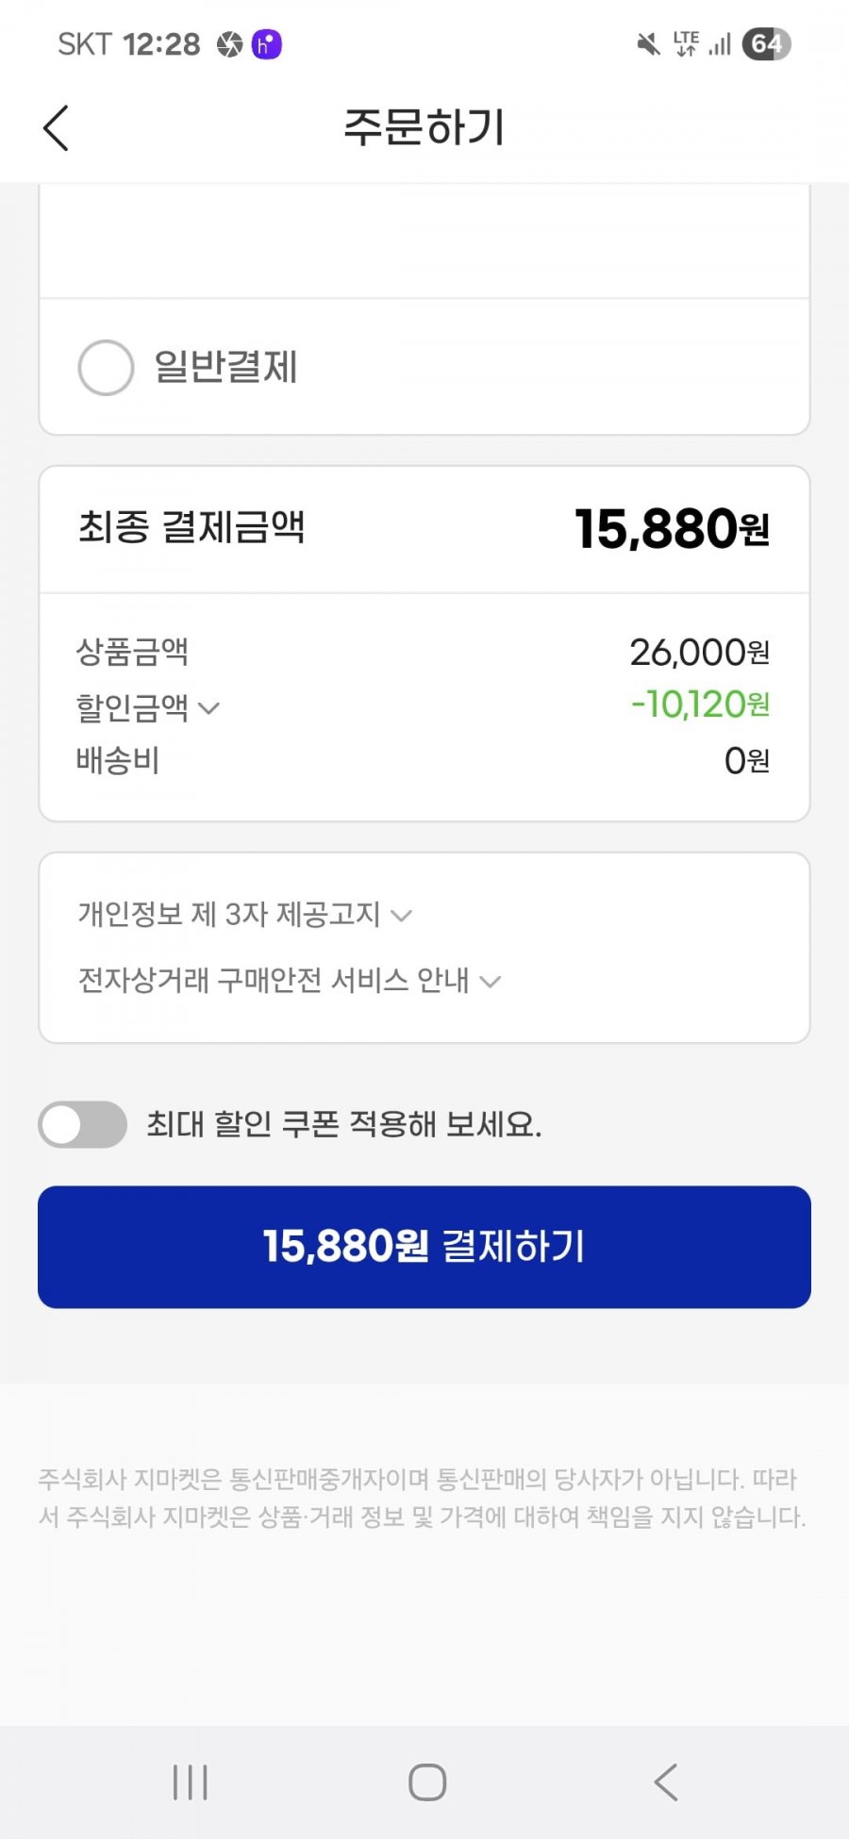Tap the battery level indicator

(x=766, y=43)
